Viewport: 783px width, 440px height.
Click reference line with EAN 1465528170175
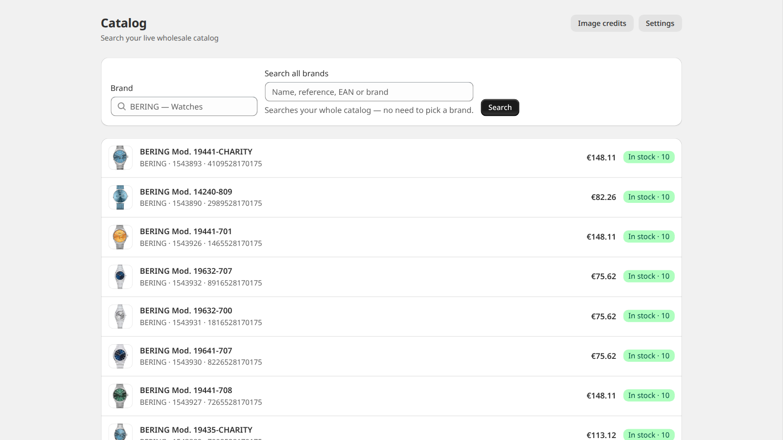pyautogui.click(x=201, y=243)
